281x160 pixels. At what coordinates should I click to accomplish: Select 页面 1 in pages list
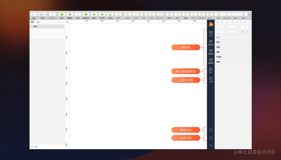pos(47,26)
